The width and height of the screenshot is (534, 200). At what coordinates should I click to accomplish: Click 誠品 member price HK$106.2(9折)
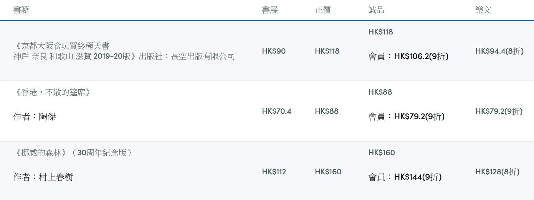coord(421,56)
